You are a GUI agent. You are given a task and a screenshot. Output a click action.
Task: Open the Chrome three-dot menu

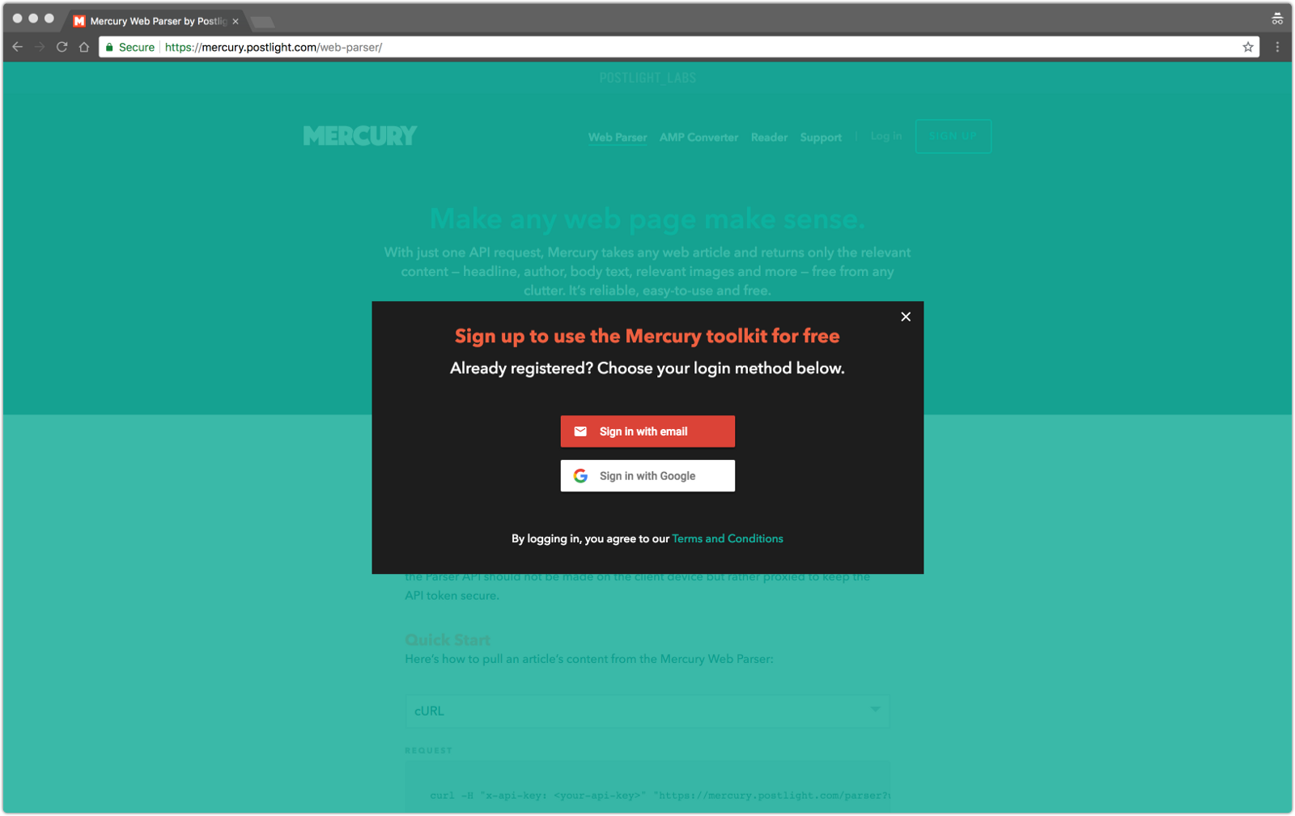pyautogui.click(x=1278, y=47)
